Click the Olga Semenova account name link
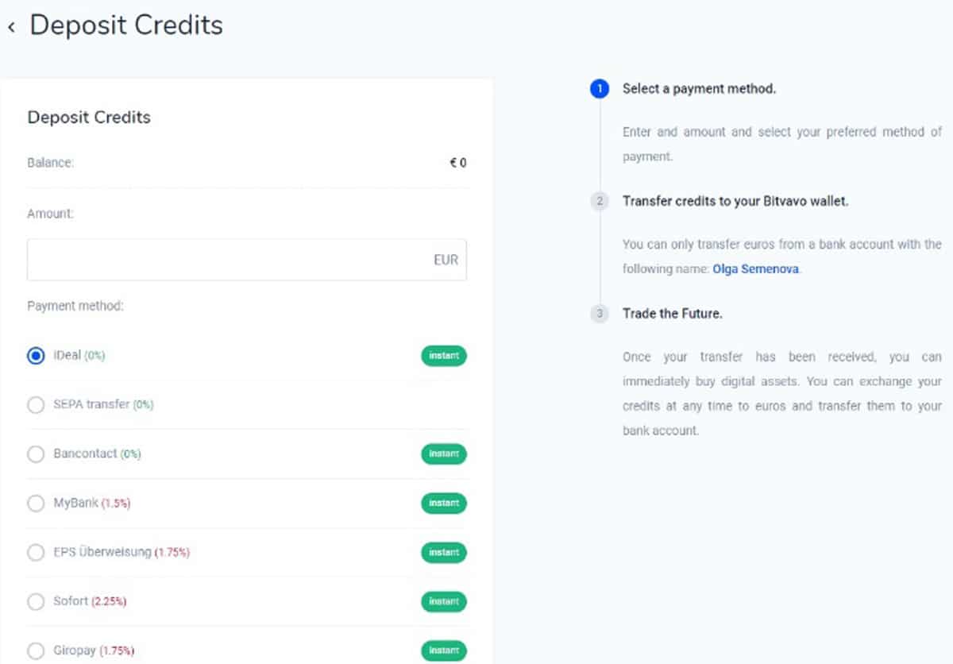 (x=755, y=269)
